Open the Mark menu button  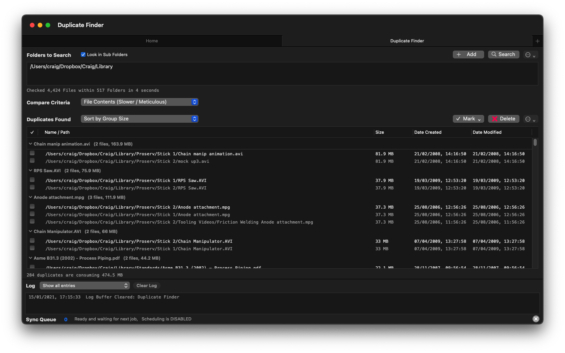click(x=468, y=119)
